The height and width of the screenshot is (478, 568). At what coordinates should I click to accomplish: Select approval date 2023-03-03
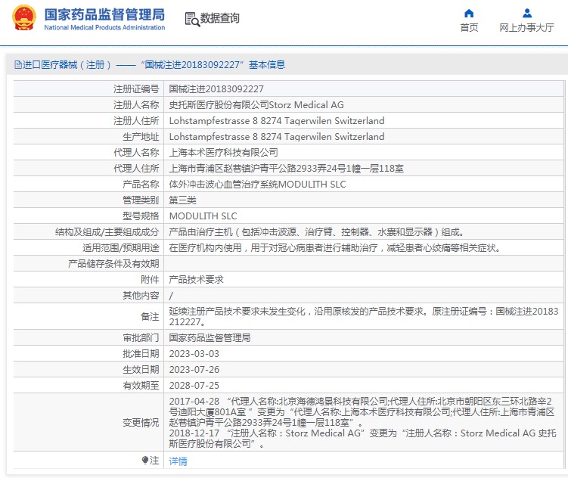point(194,354)
